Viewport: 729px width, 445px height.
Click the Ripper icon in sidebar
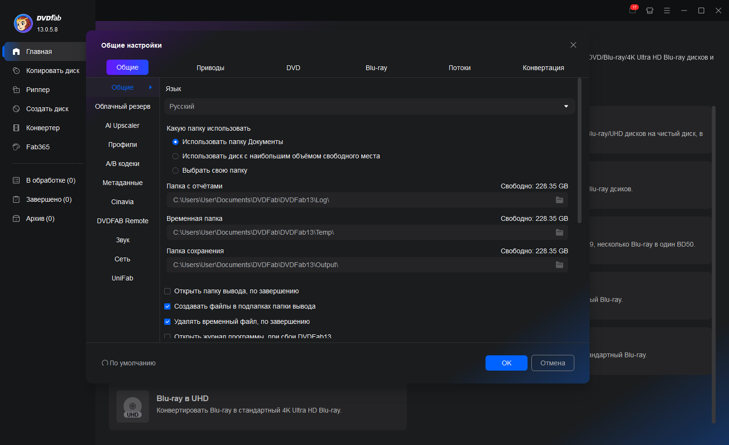16,90
